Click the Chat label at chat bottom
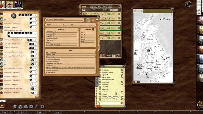203x114 pixels. 36,97
